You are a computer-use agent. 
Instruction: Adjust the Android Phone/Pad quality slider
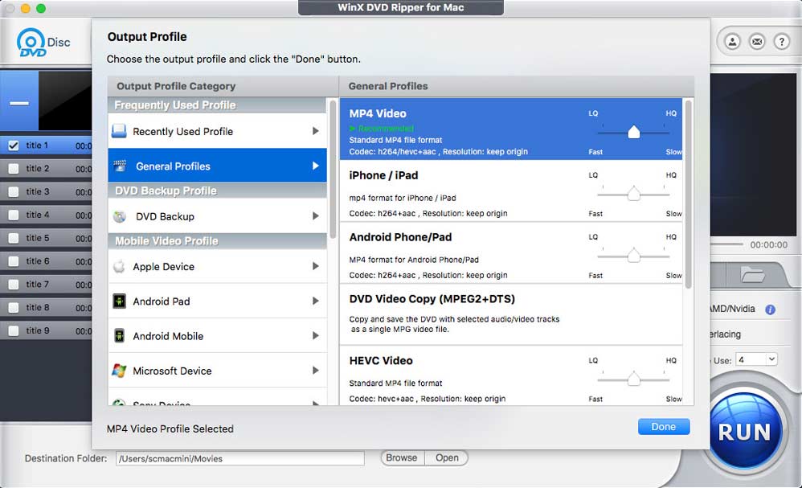coord(633,255)
